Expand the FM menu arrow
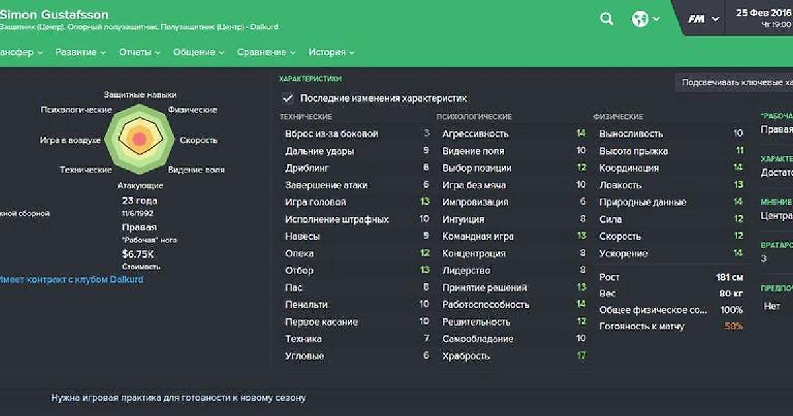 715,19
